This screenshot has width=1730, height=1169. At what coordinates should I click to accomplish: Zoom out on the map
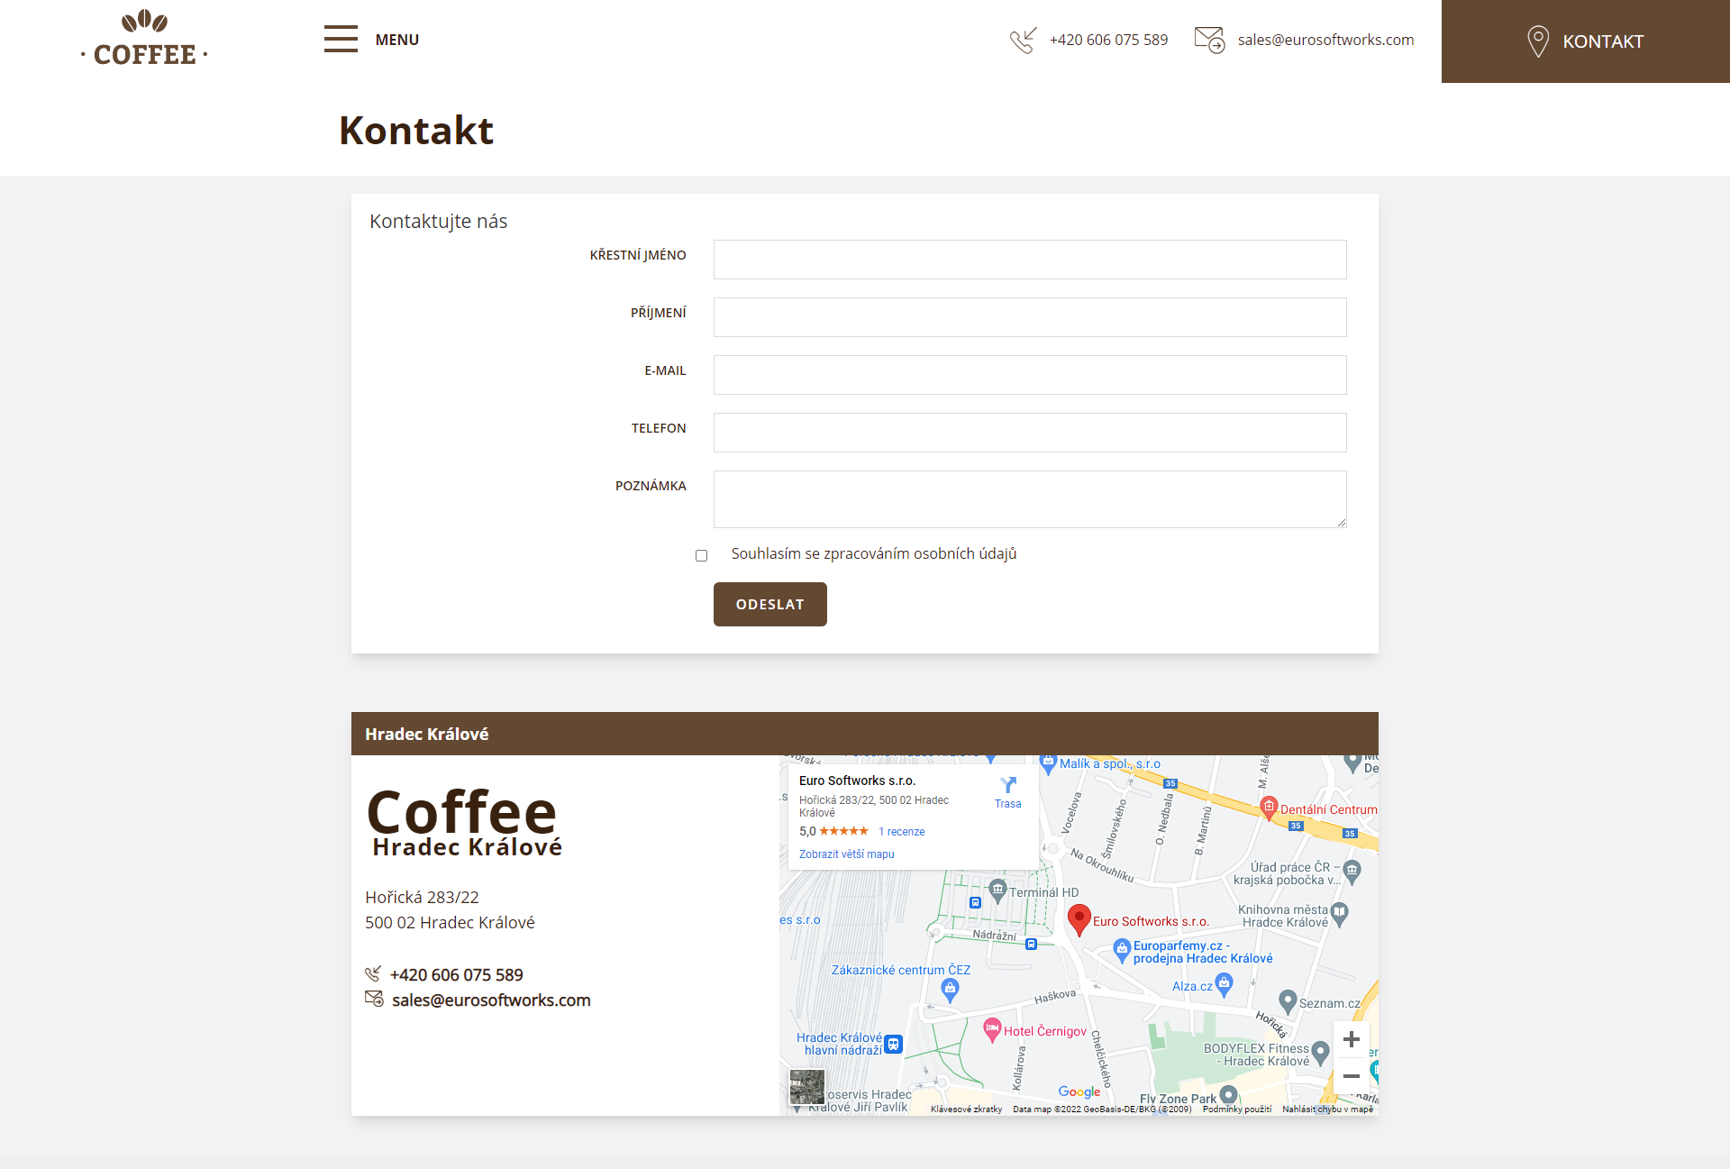[x=1351, y=1076]
